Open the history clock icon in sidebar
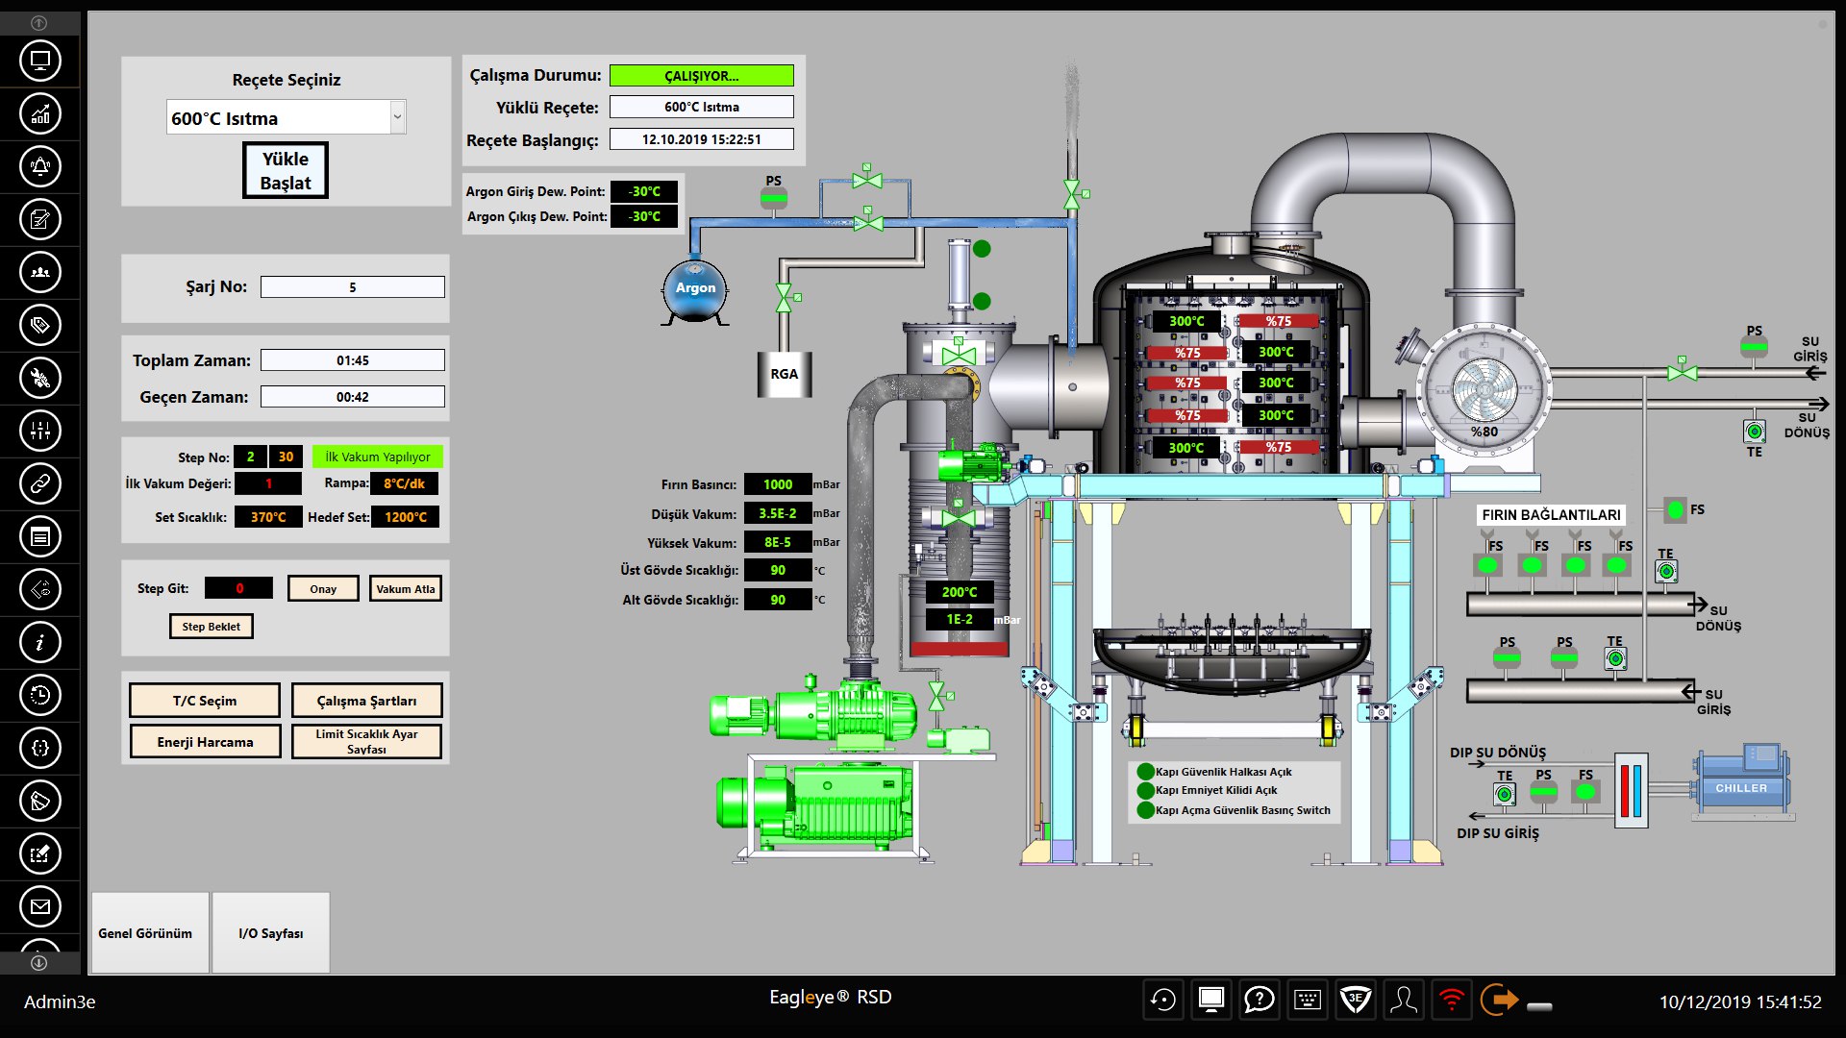Viewport: 1846px width, 1038px height. [x=40, y=695]
